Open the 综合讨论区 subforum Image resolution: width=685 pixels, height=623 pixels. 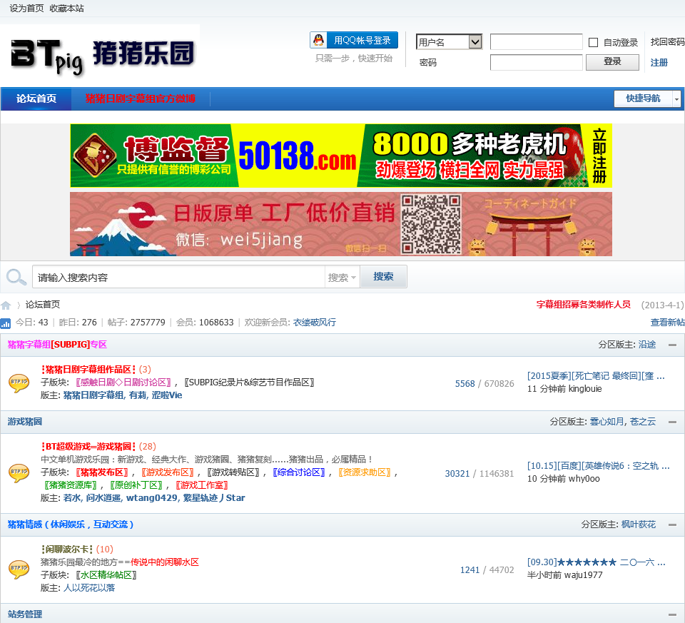pyautogui.click(x=299, y=472)
